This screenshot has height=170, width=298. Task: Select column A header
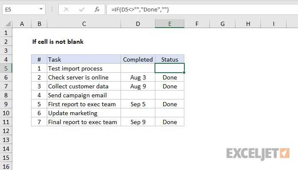[22, 24]
